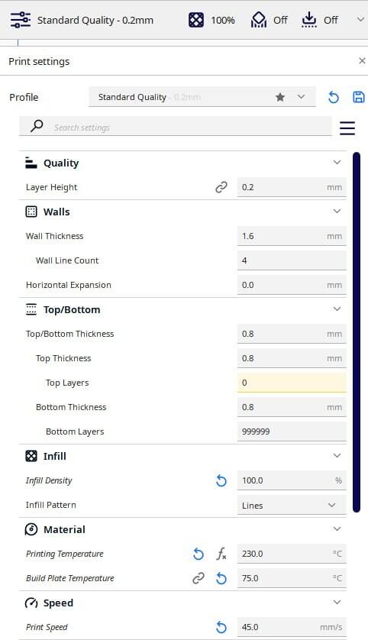Click the Top Layers value field

click(x=292, y=383)
